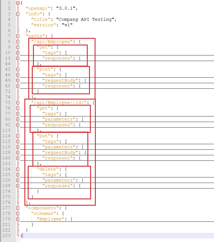The height and width of the screenshot is (242, 214).
Task: Click the "/api/Employee/{id}" path text
Action: 59,103
